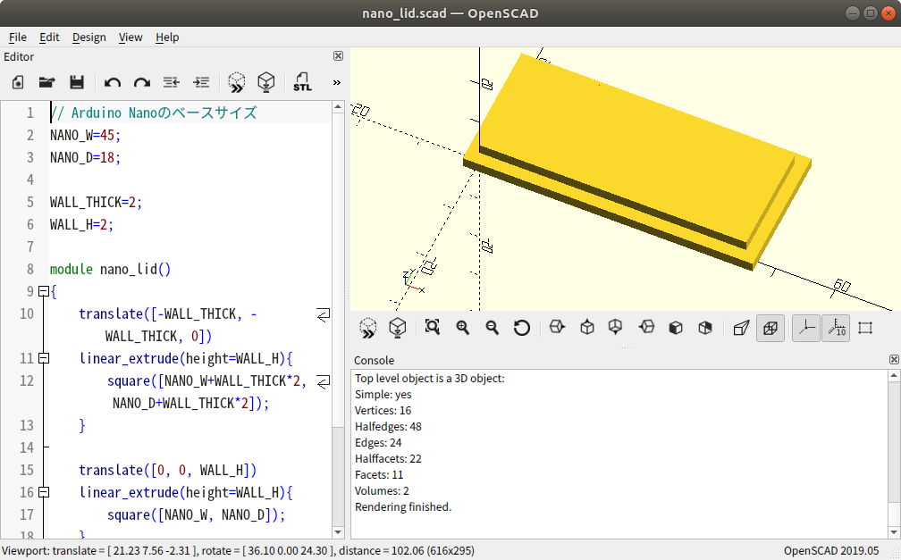This screenshot has height=560, width=901.
Task: Open the Design menu
Action: (88, 38)
